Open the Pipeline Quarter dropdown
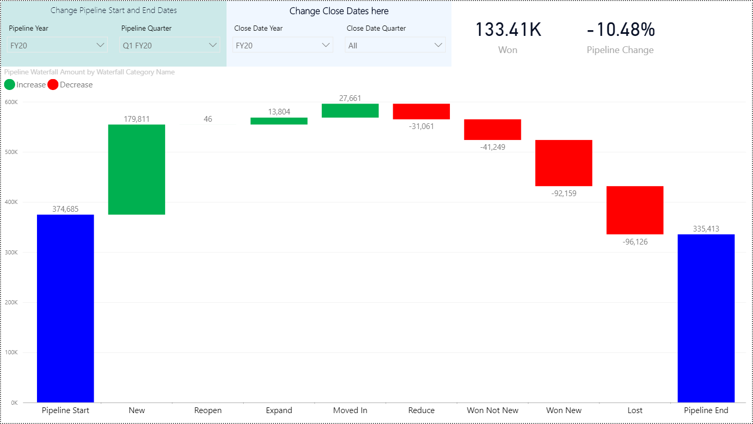The height and width of the screenshot is (424, 753). pyautogui.click(x=169, y=45)
